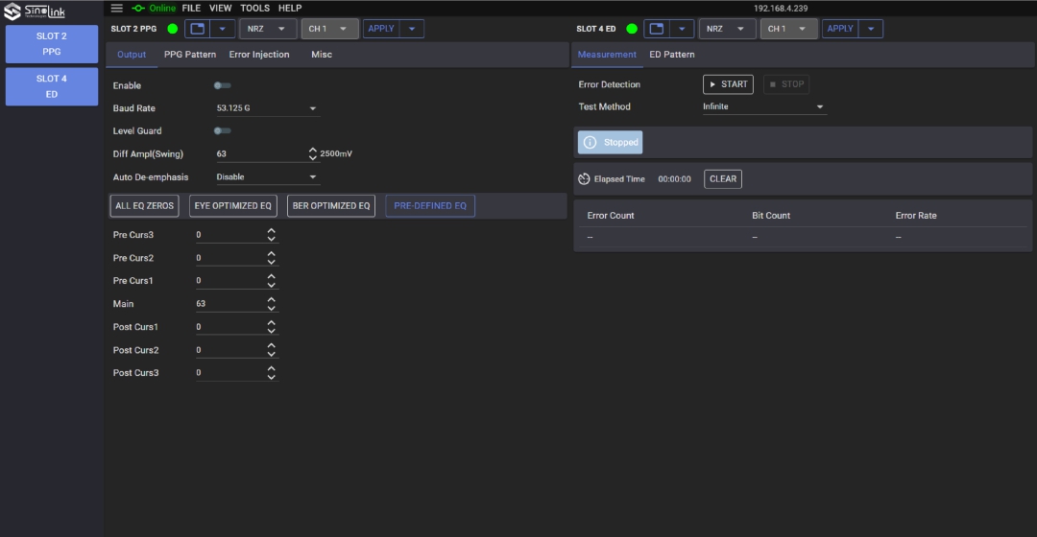Open the SLOT 2 PPG NRZ dropdown

[267, 29]
